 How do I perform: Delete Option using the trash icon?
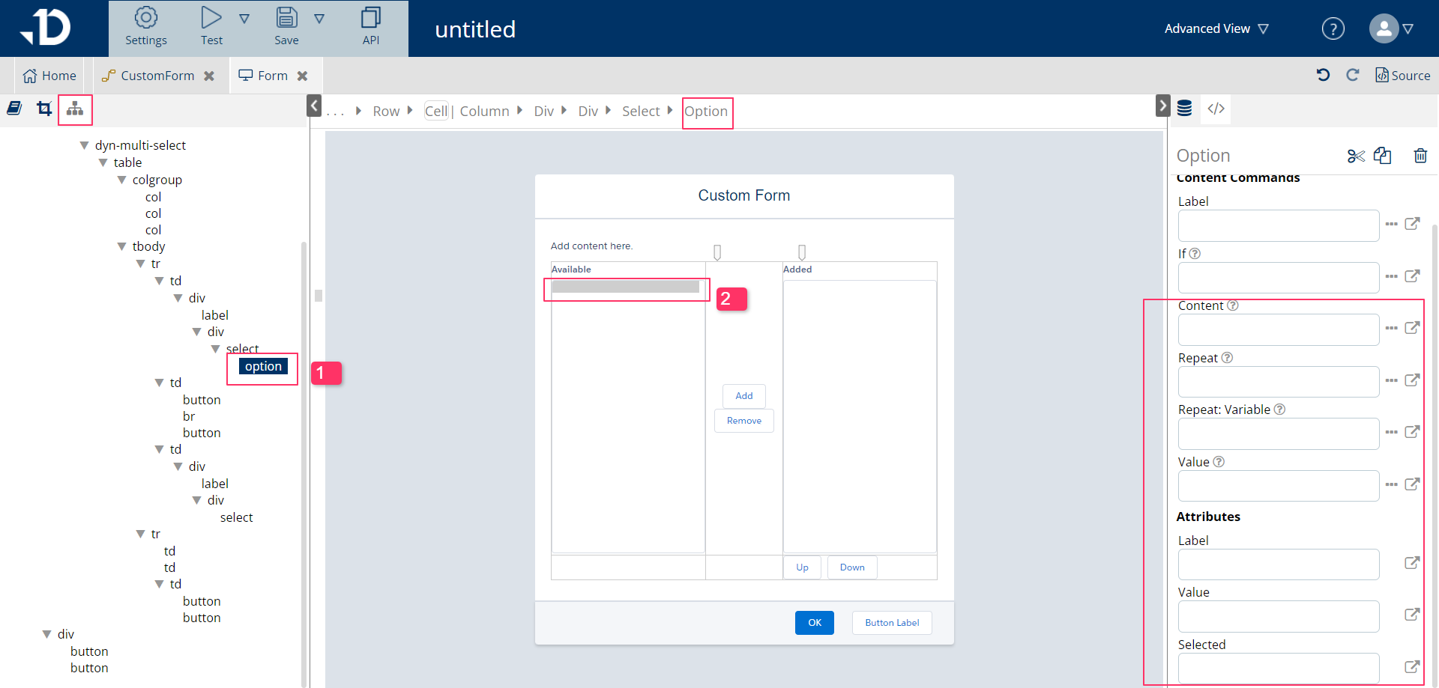click(1420, 156)
